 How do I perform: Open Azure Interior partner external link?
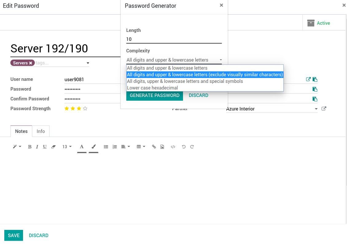click(324, 109)
